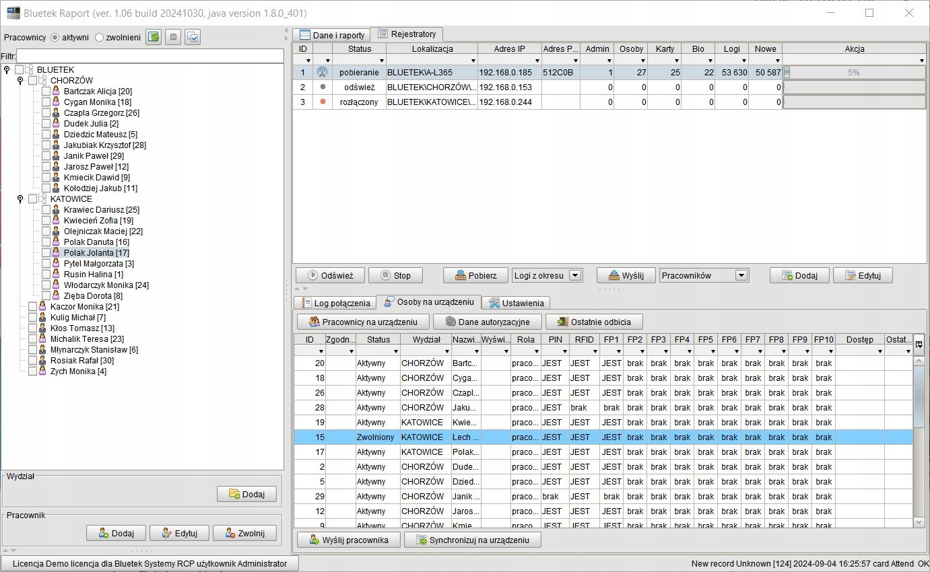
Task: Click Dane autoryzacyjne fingerprint button
Action: coord(488,322)
